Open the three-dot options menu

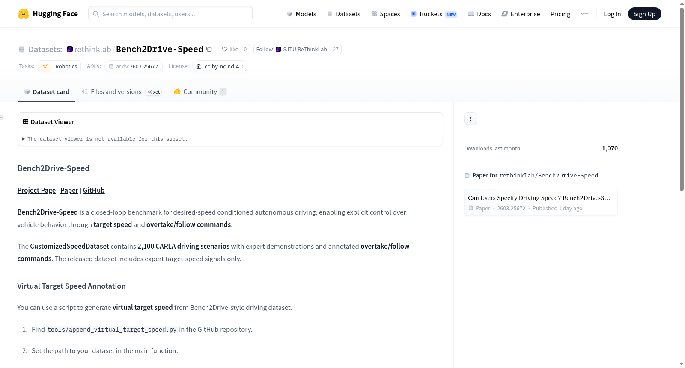click(x=471, y=119)
